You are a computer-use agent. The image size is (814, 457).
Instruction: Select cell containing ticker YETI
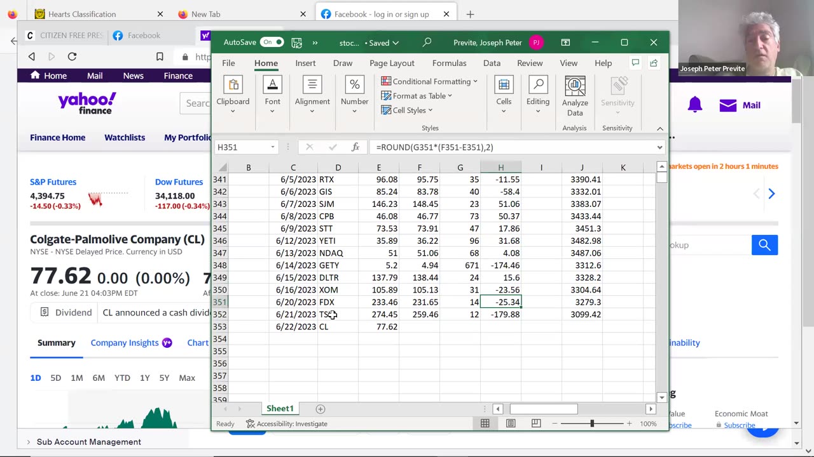pyautogui.click(x=338, y=241)
